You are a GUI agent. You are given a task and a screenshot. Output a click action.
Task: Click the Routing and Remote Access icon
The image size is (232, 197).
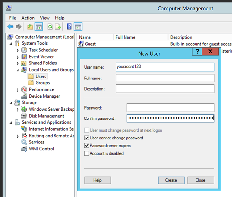(x=24, y=136)
